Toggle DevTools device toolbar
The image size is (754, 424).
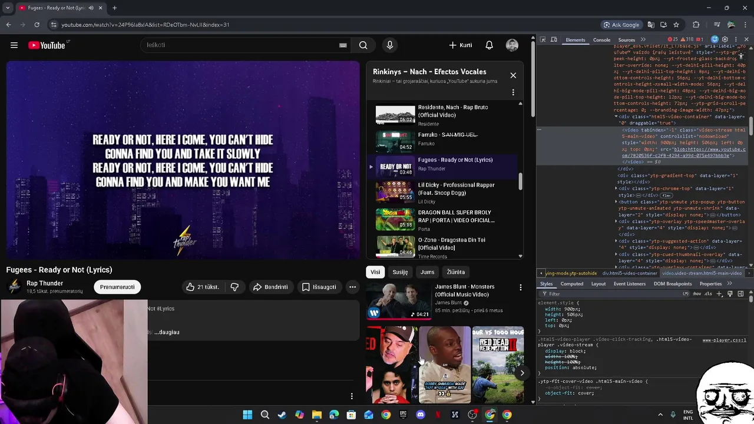coord(554,40)
